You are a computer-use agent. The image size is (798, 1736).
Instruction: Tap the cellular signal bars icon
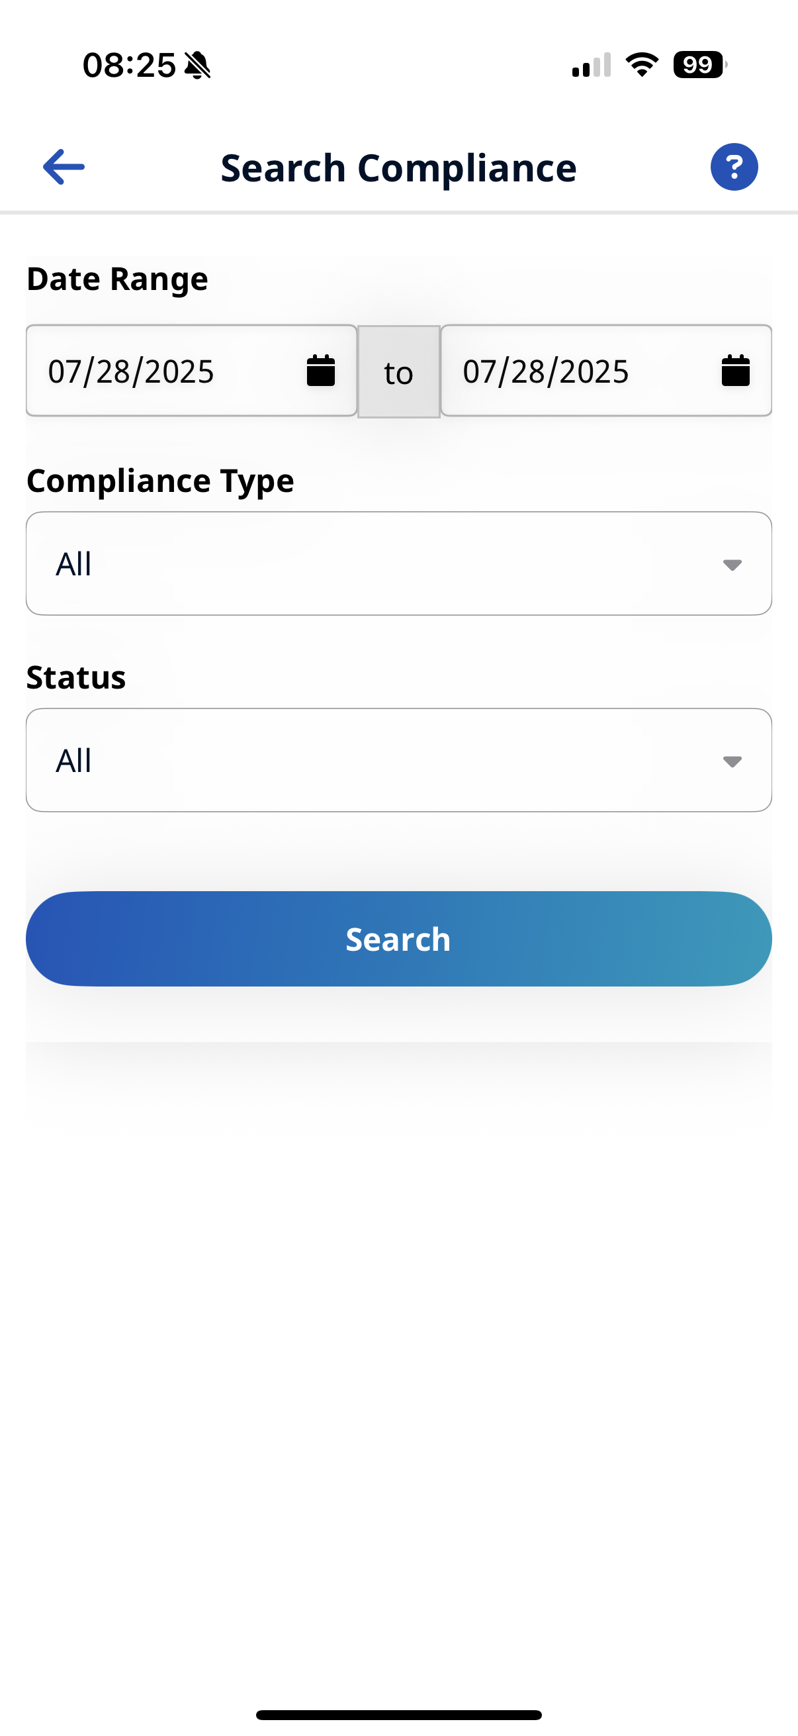(592, 66)
